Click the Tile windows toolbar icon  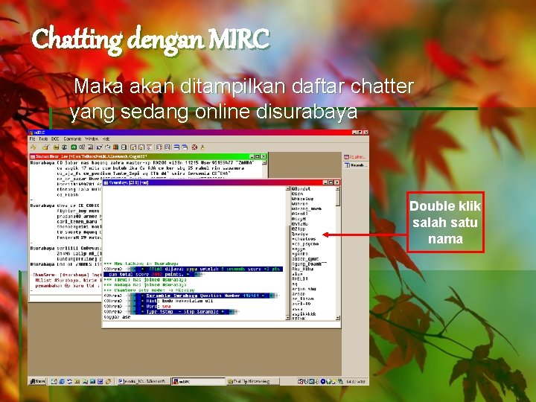pos(176,147)
